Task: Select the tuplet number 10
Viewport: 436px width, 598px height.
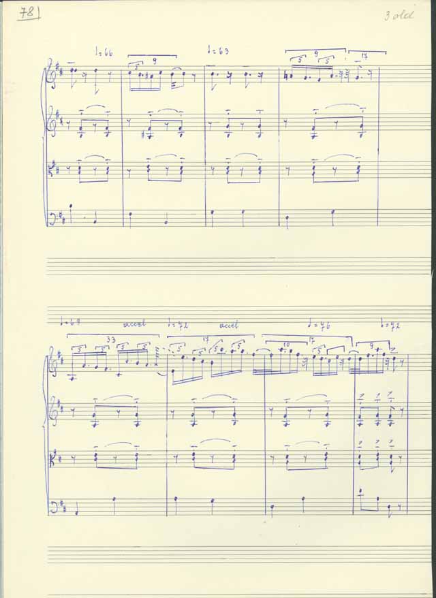Action: 287,345
